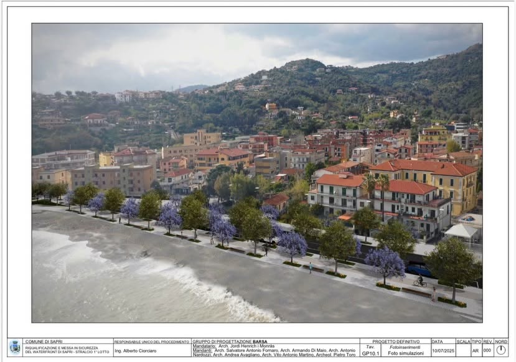Click the Comune di Sapri coat of arms
This screenshot has width=516, height=362.
(15, 347)
